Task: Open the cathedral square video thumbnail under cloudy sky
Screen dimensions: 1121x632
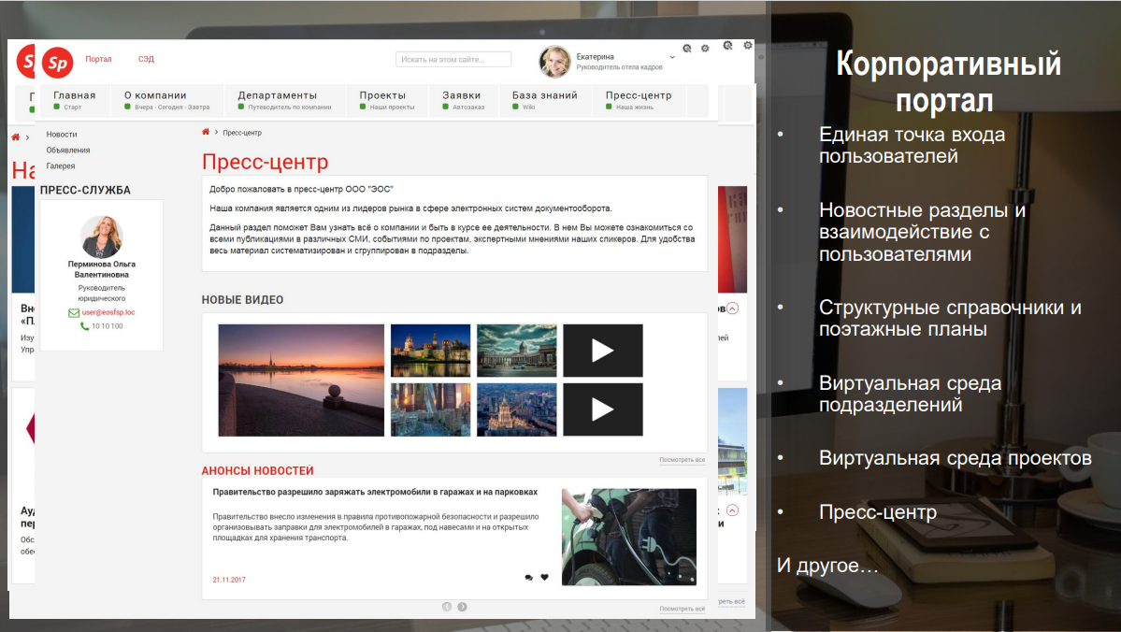Action: click(517, 351)
